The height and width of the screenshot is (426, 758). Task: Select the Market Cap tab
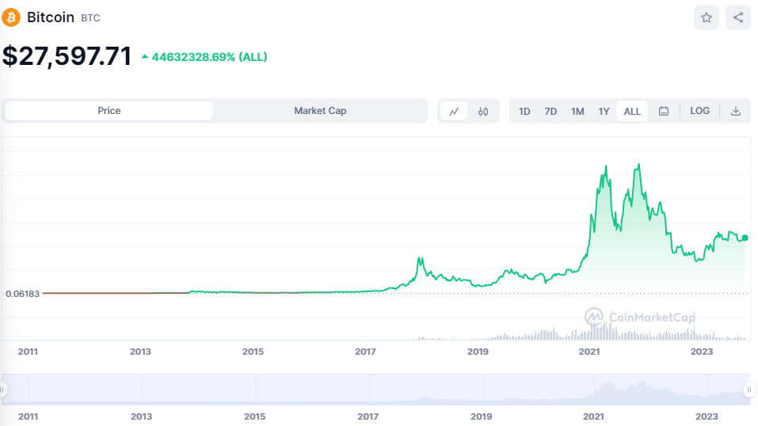pyautogui.click(x=320, y=111)
